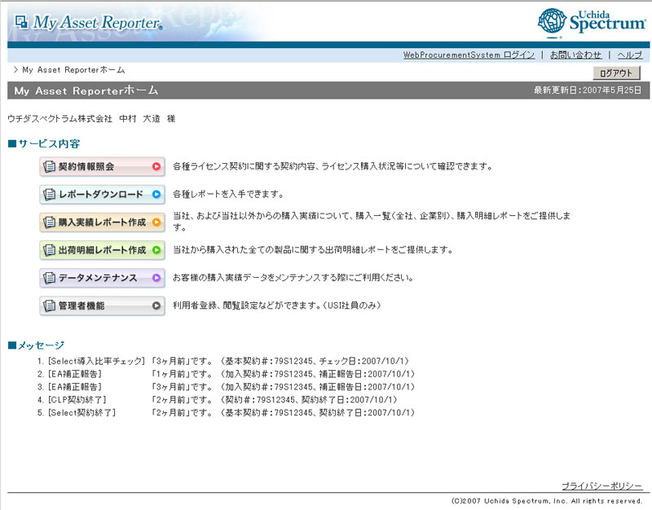Viewport: 652px width, 510px height.
Task: Select the Select契約終了 message row
Action: (227, 413)
